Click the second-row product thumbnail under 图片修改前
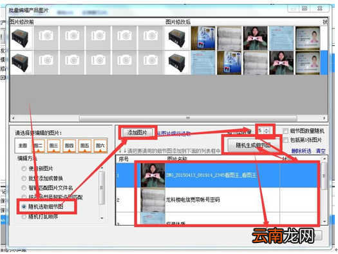Viewport: 338px width, 254px height. click(21, 63)
